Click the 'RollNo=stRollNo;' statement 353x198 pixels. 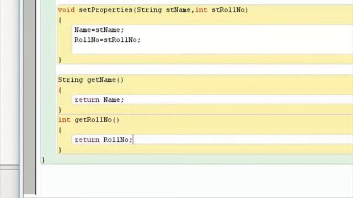coord(108,40)
